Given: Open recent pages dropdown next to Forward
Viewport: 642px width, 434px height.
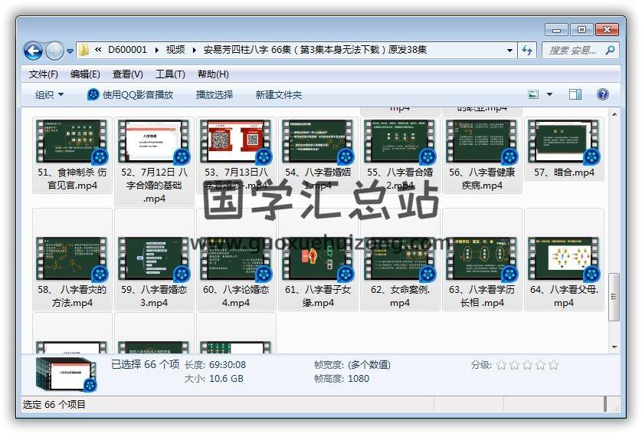Looking at the screenshot, I should [x=70, y=51].
